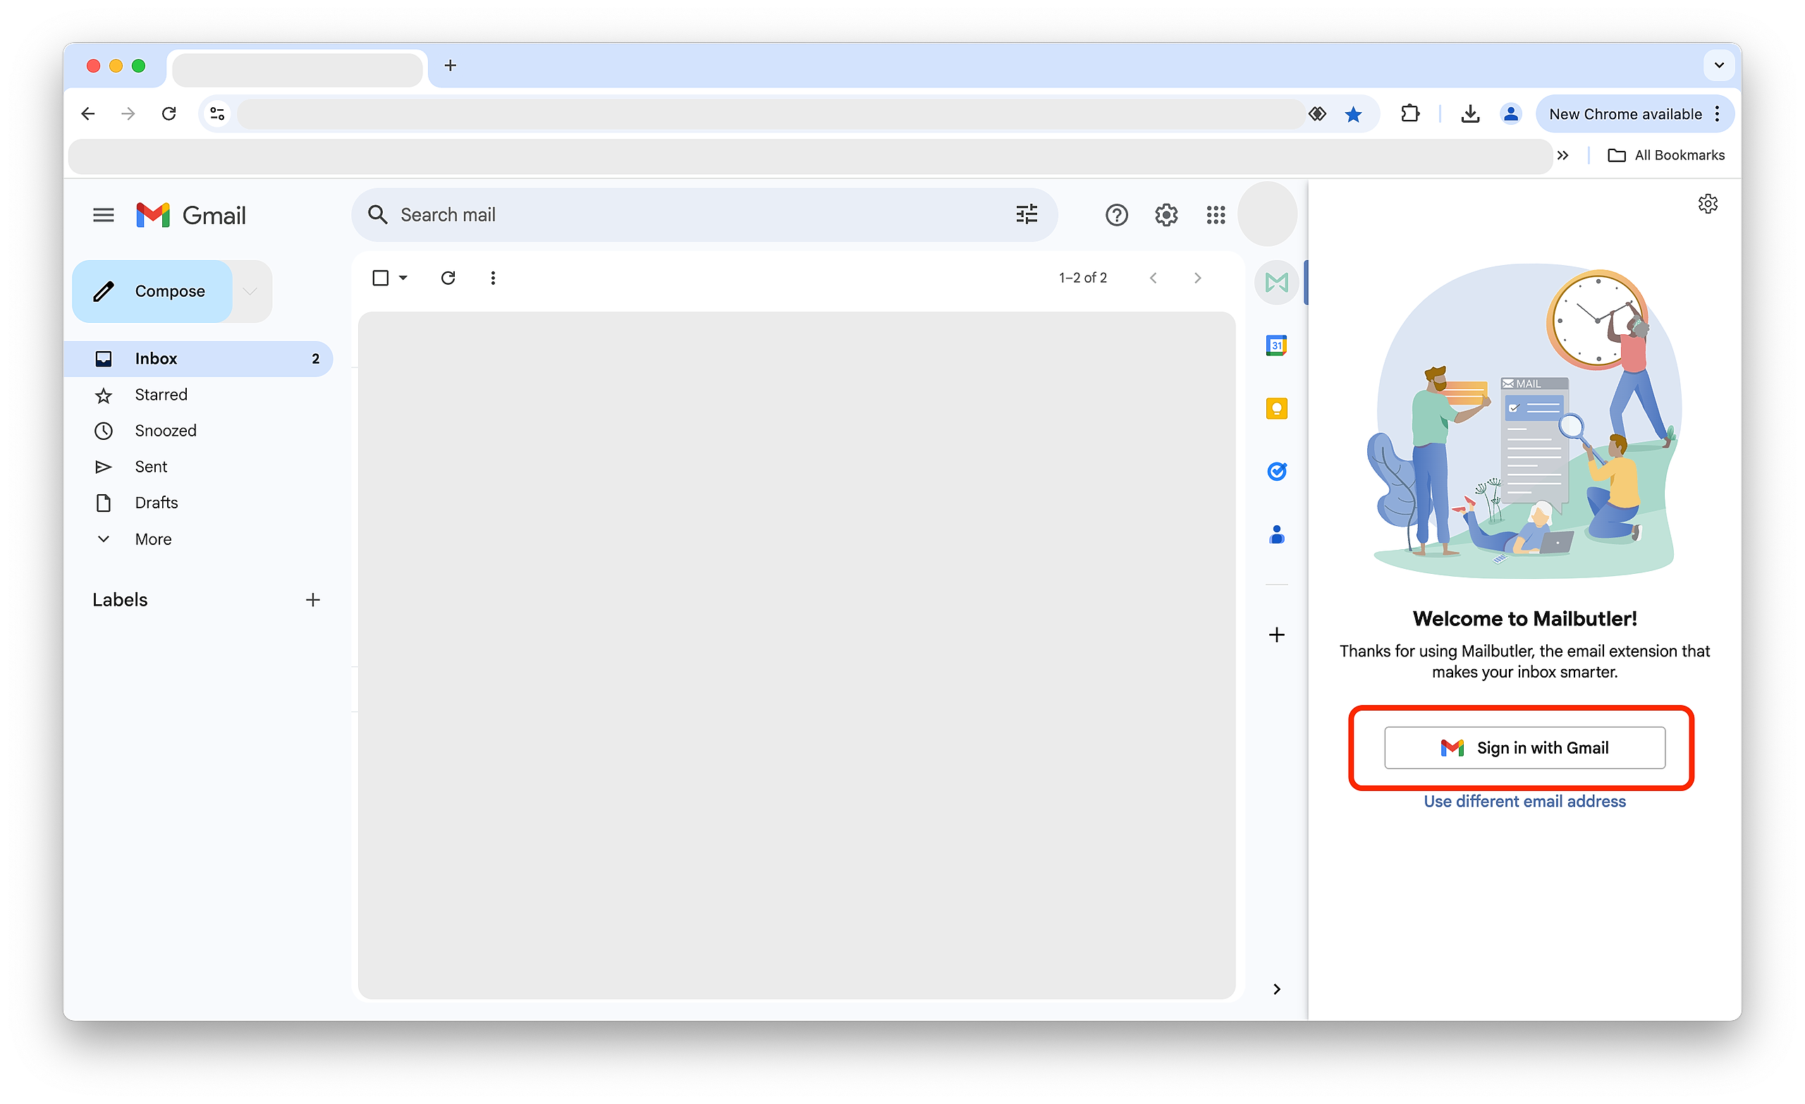Click Use different email address link
1805x1104 pixels.
tap(1524, 801)
